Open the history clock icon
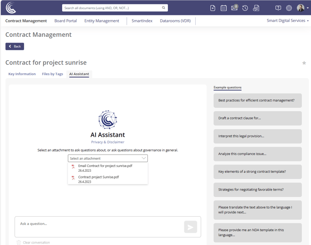This screenshot has width=311, height=245. click(x=245, y=8)
